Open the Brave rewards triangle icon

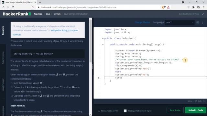[168, 7]
